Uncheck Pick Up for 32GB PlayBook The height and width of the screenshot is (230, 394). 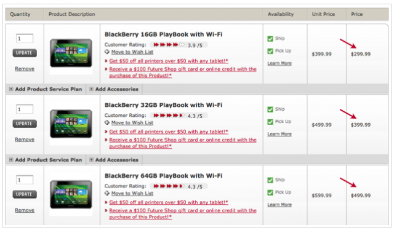[x=270, y=122]
